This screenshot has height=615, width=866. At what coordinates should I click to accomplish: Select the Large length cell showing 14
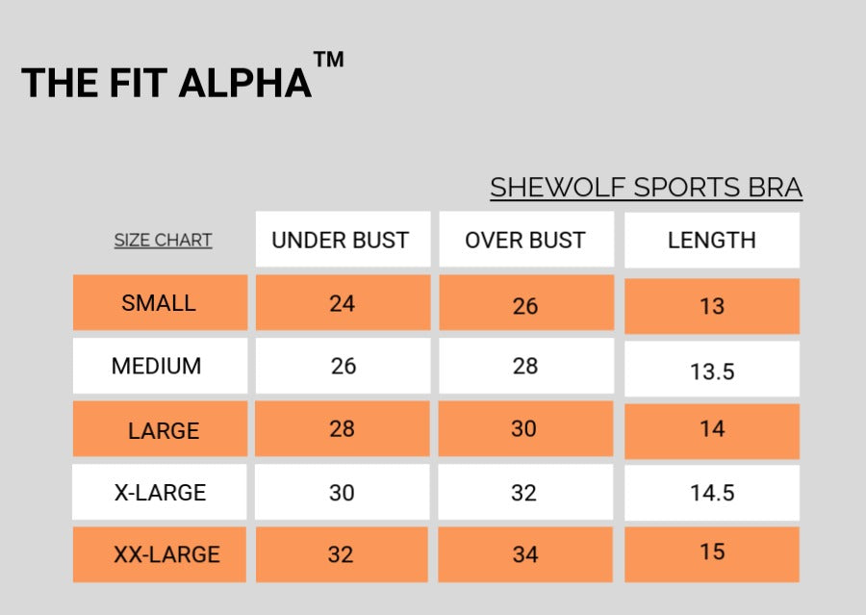click(x=712, y=429)
